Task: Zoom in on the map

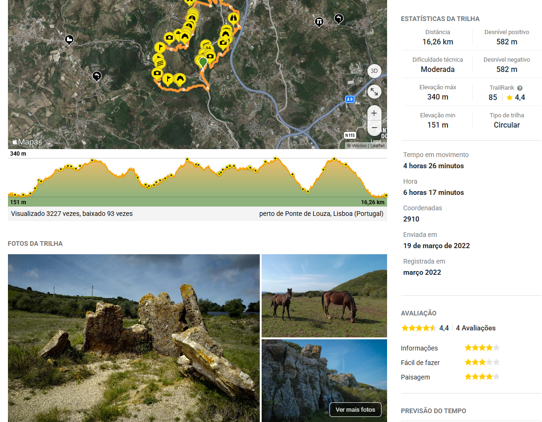Action: click(x=374, y=113)
